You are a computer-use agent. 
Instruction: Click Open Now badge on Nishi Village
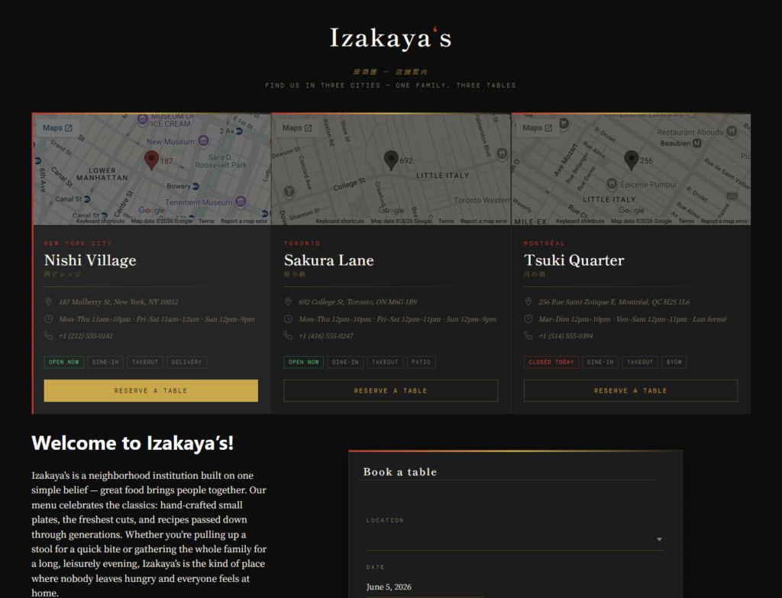tap(64, 362)
